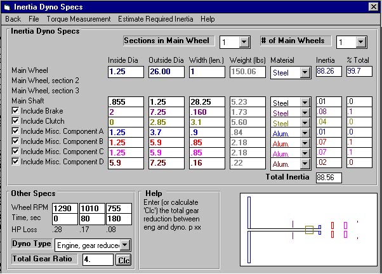Open Estimate Required Inertia menu
The image size is (382, 274).
click(x=155, y=19)
